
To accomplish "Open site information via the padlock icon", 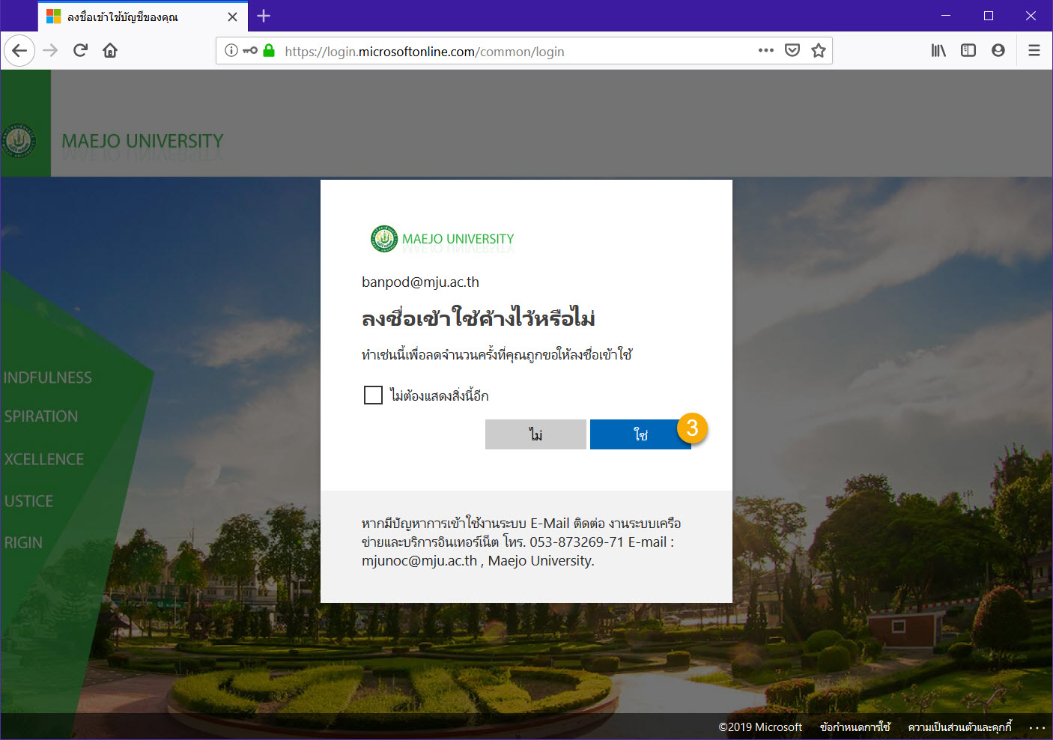I will tap(269, 51).
